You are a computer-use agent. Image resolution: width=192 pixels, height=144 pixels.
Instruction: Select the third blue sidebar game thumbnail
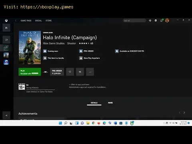(6, 62)
